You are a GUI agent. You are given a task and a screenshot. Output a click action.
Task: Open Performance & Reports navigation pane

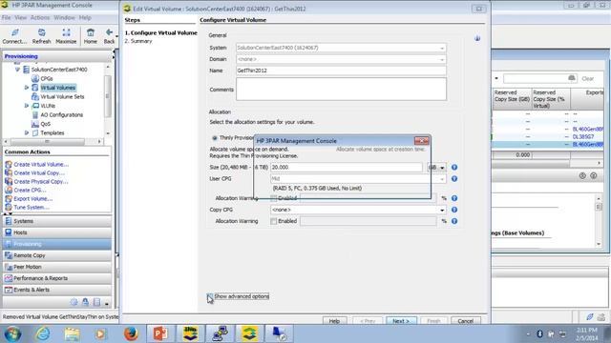[57, 278]
